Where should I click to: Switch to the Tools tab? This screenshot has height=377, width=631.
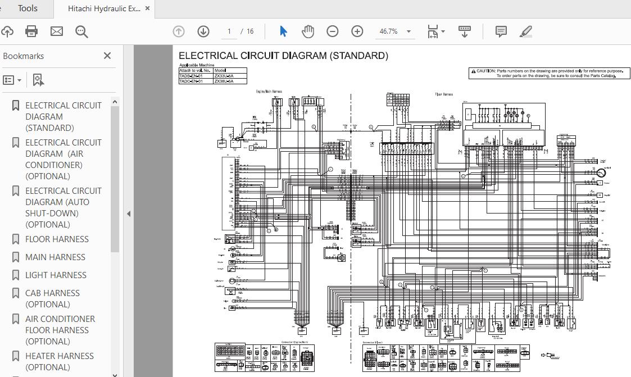[28, 8]
